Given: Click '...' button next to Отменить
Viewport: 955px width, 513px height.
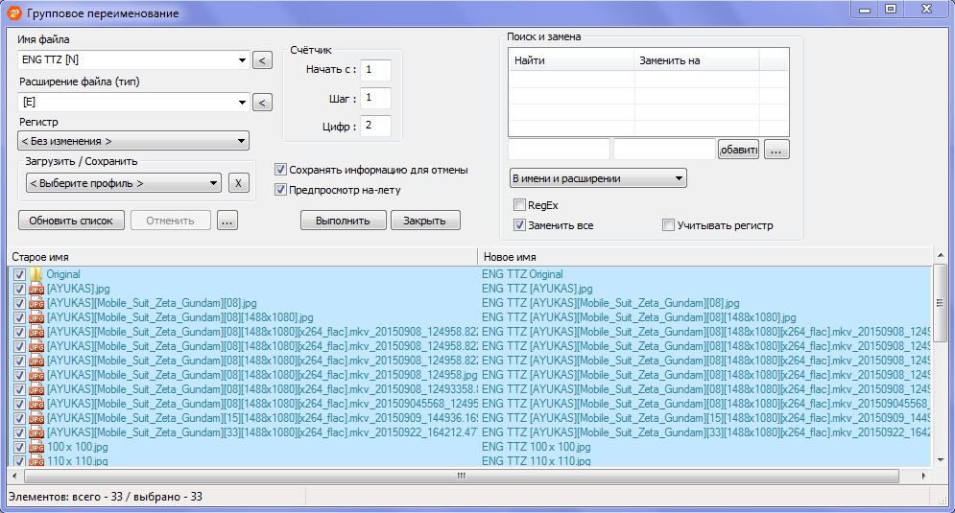Looking at the screenshot, I should (227, 221).
